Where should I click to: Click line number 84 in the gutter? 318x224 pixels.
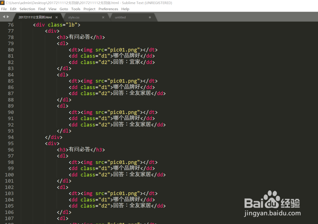point(11,75)
